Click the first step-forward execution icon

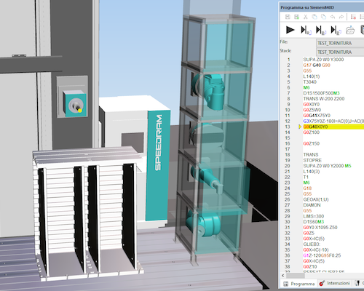click(306, 31)
